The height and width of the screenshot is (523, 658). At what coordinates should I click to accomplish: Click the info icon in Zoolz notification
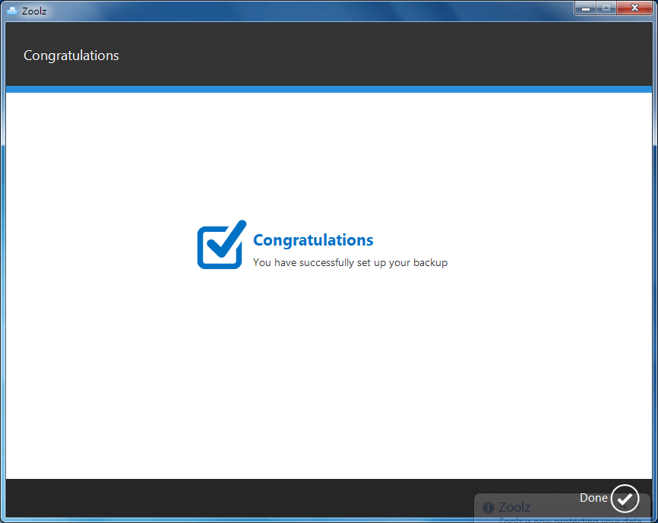click(x=489, y=508)
